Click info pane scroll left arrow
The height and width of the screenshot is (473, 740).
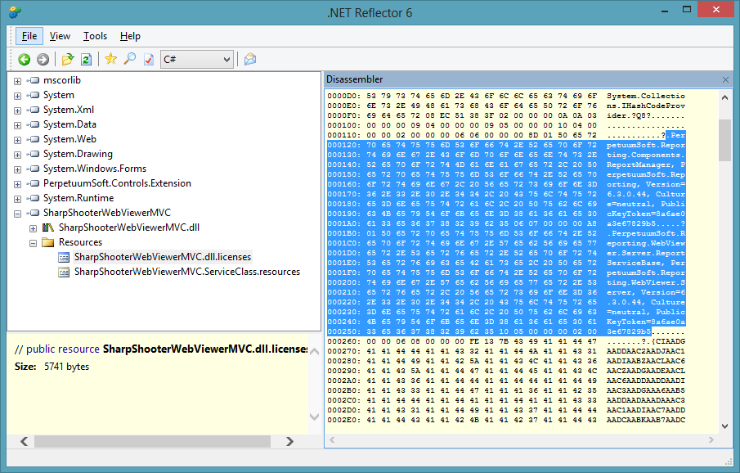pyautogui.click(x=25, y=441)
